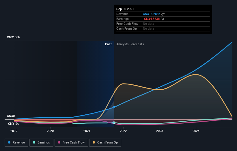Click the 2019 x-axis label

click(14, 131)
